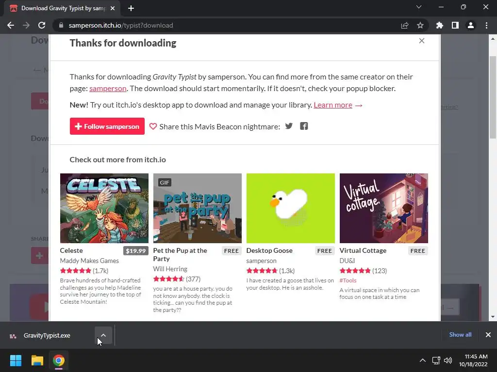The width and height of the screenshot is (497, 372).
Task: Open network status tray icon
Action: [x=436, y=360]
